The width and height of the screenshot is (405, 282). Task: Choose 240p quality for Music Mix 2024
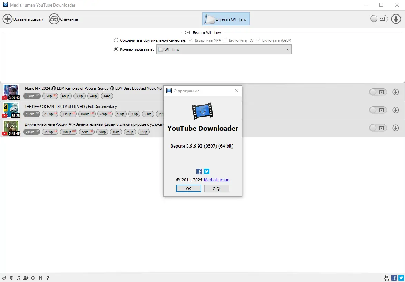[x=93, y=96]
